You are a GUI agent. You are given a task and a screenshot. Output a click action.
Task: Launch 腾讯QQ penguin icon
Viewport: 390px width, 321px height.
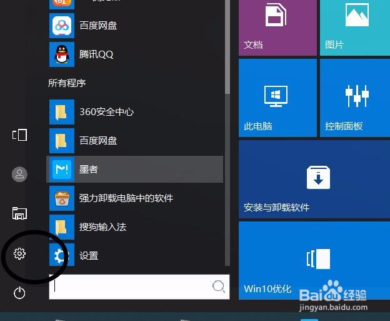point(62,54)
